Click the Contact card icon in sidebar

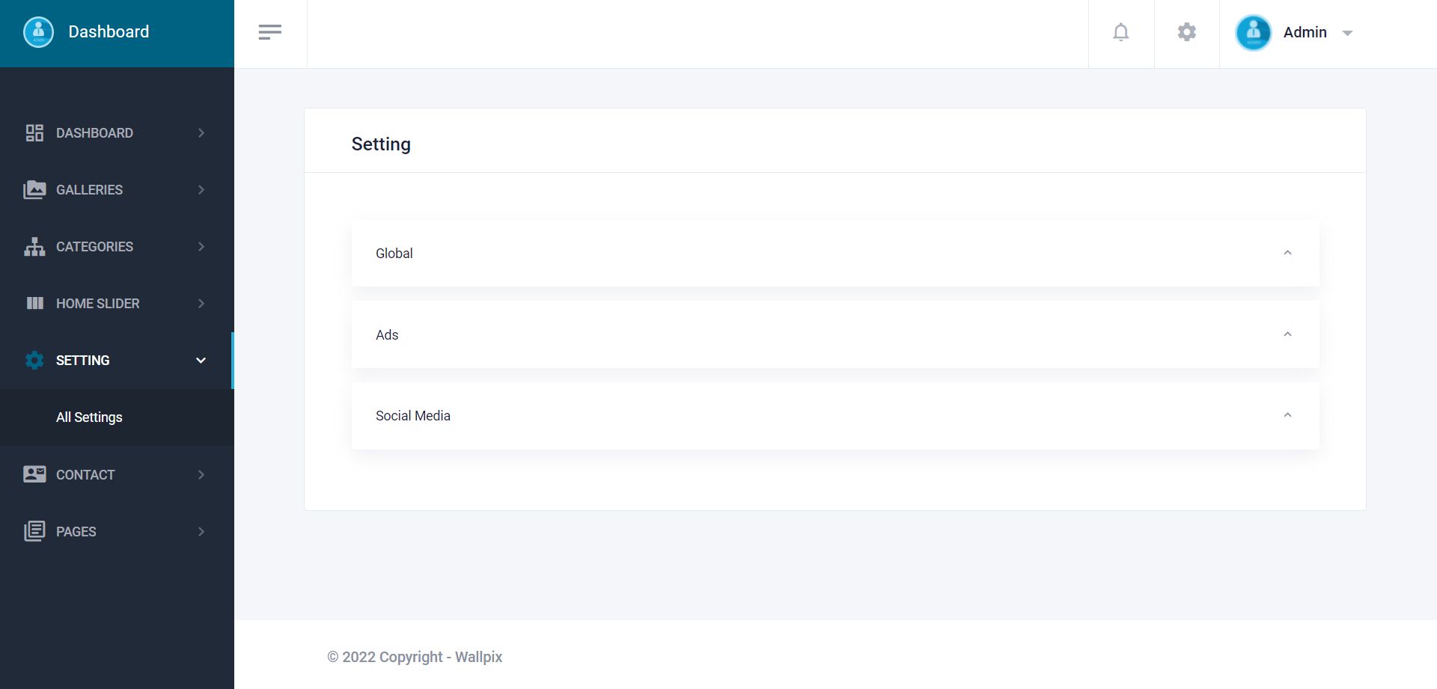click(34, 474)
